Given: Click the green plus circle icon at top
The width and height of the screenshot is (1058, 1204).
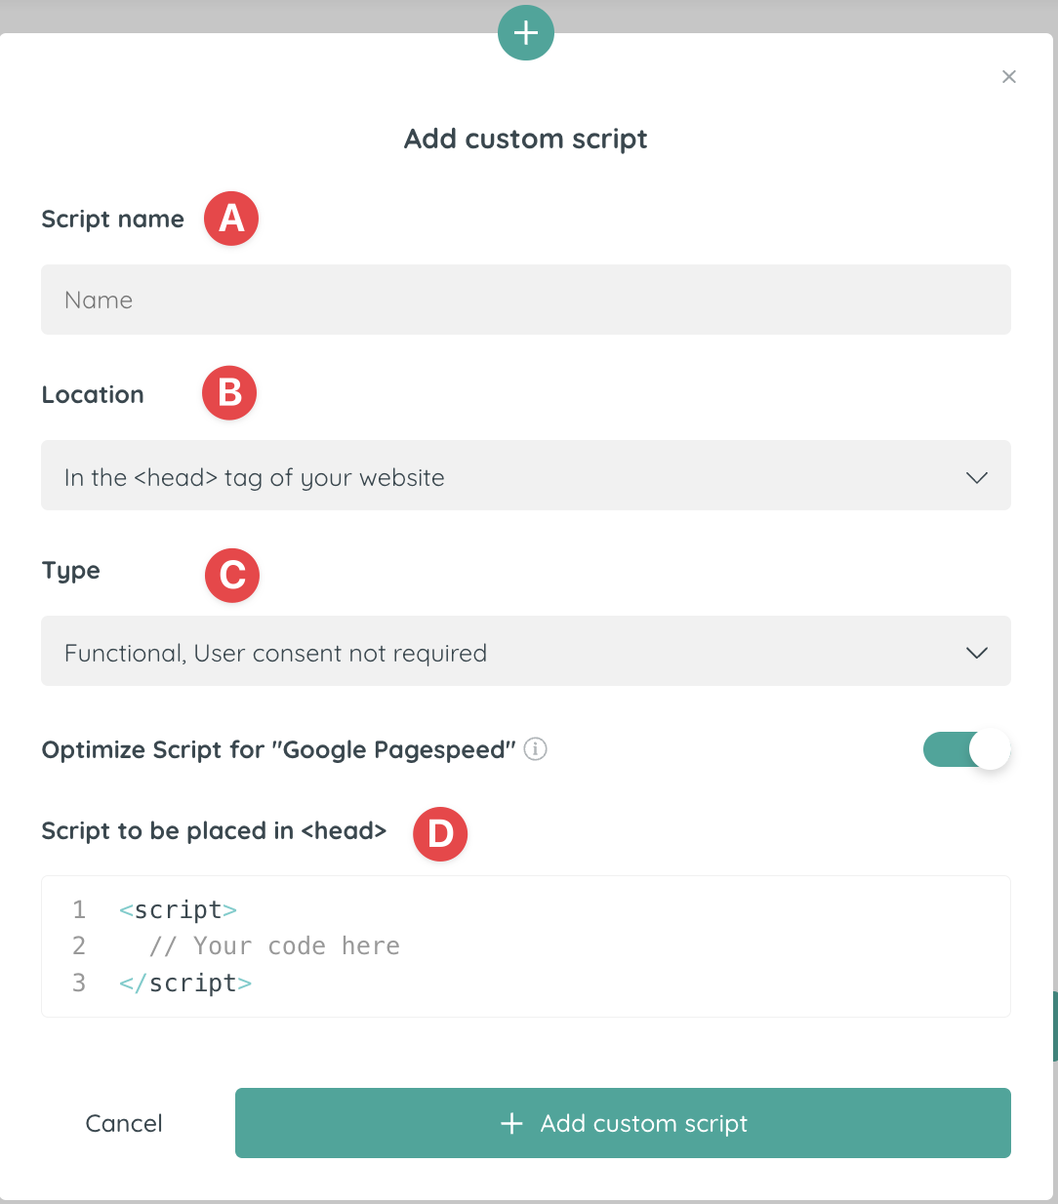Looking at the screenshot, I should [x=526, y=33].
